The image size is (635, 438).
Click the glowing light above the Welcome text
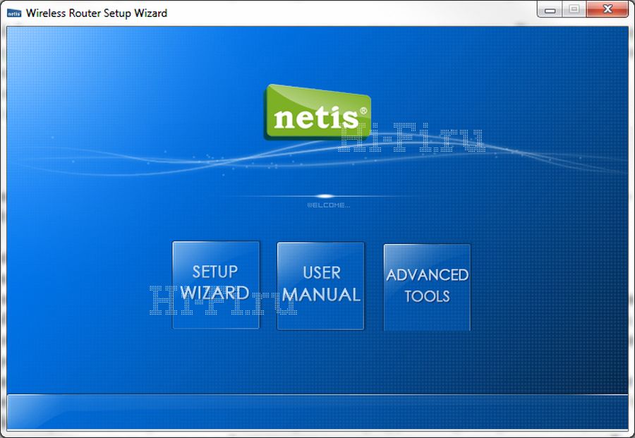coord(325,196)
